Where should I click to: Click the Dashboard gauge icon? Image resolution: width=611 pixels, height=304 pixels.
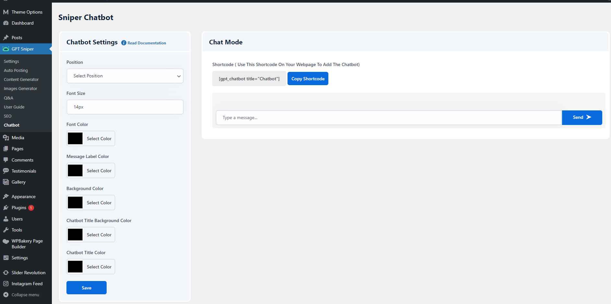[x=6, y=23]
